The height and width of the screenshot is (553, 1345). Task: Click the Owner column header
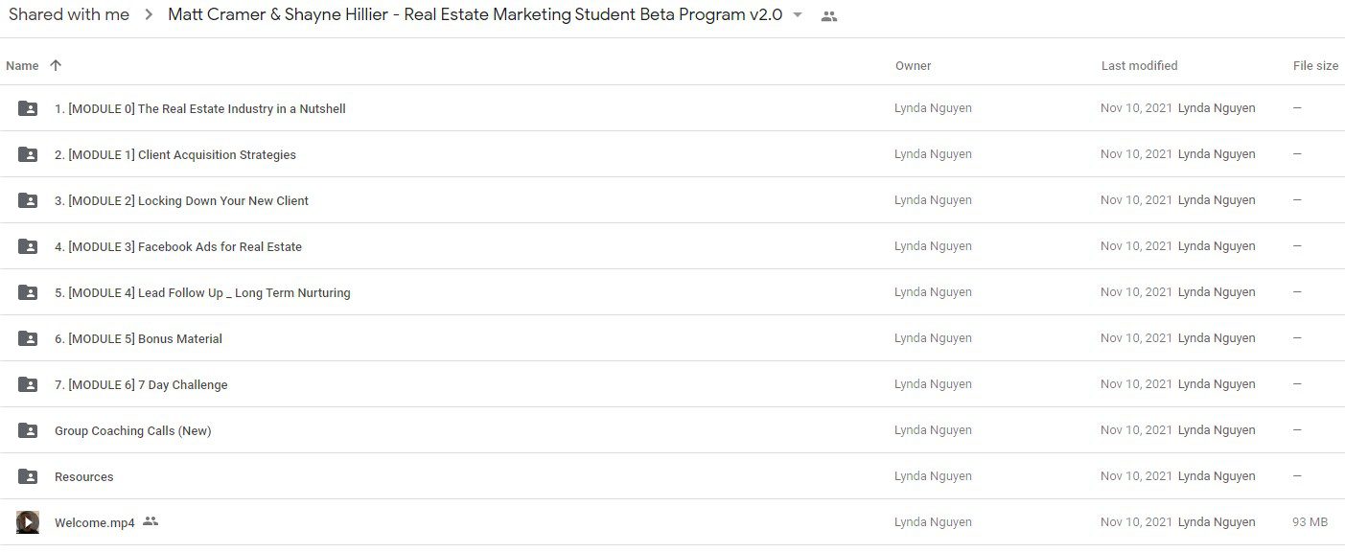point(913,65)
